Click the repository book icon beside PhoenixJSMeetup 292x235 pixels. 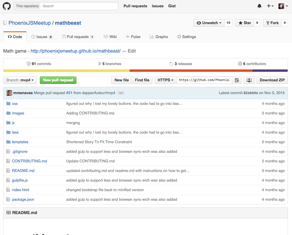(5, 23)
